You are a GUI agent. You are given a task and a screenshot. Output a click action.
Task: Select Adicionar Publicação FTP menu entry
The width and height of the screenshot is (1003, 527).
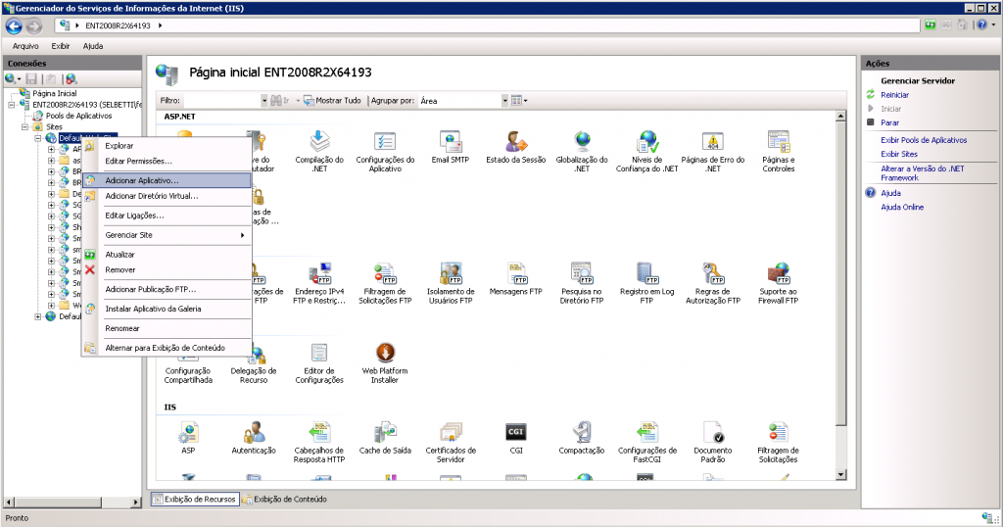[x=167, y=289]
